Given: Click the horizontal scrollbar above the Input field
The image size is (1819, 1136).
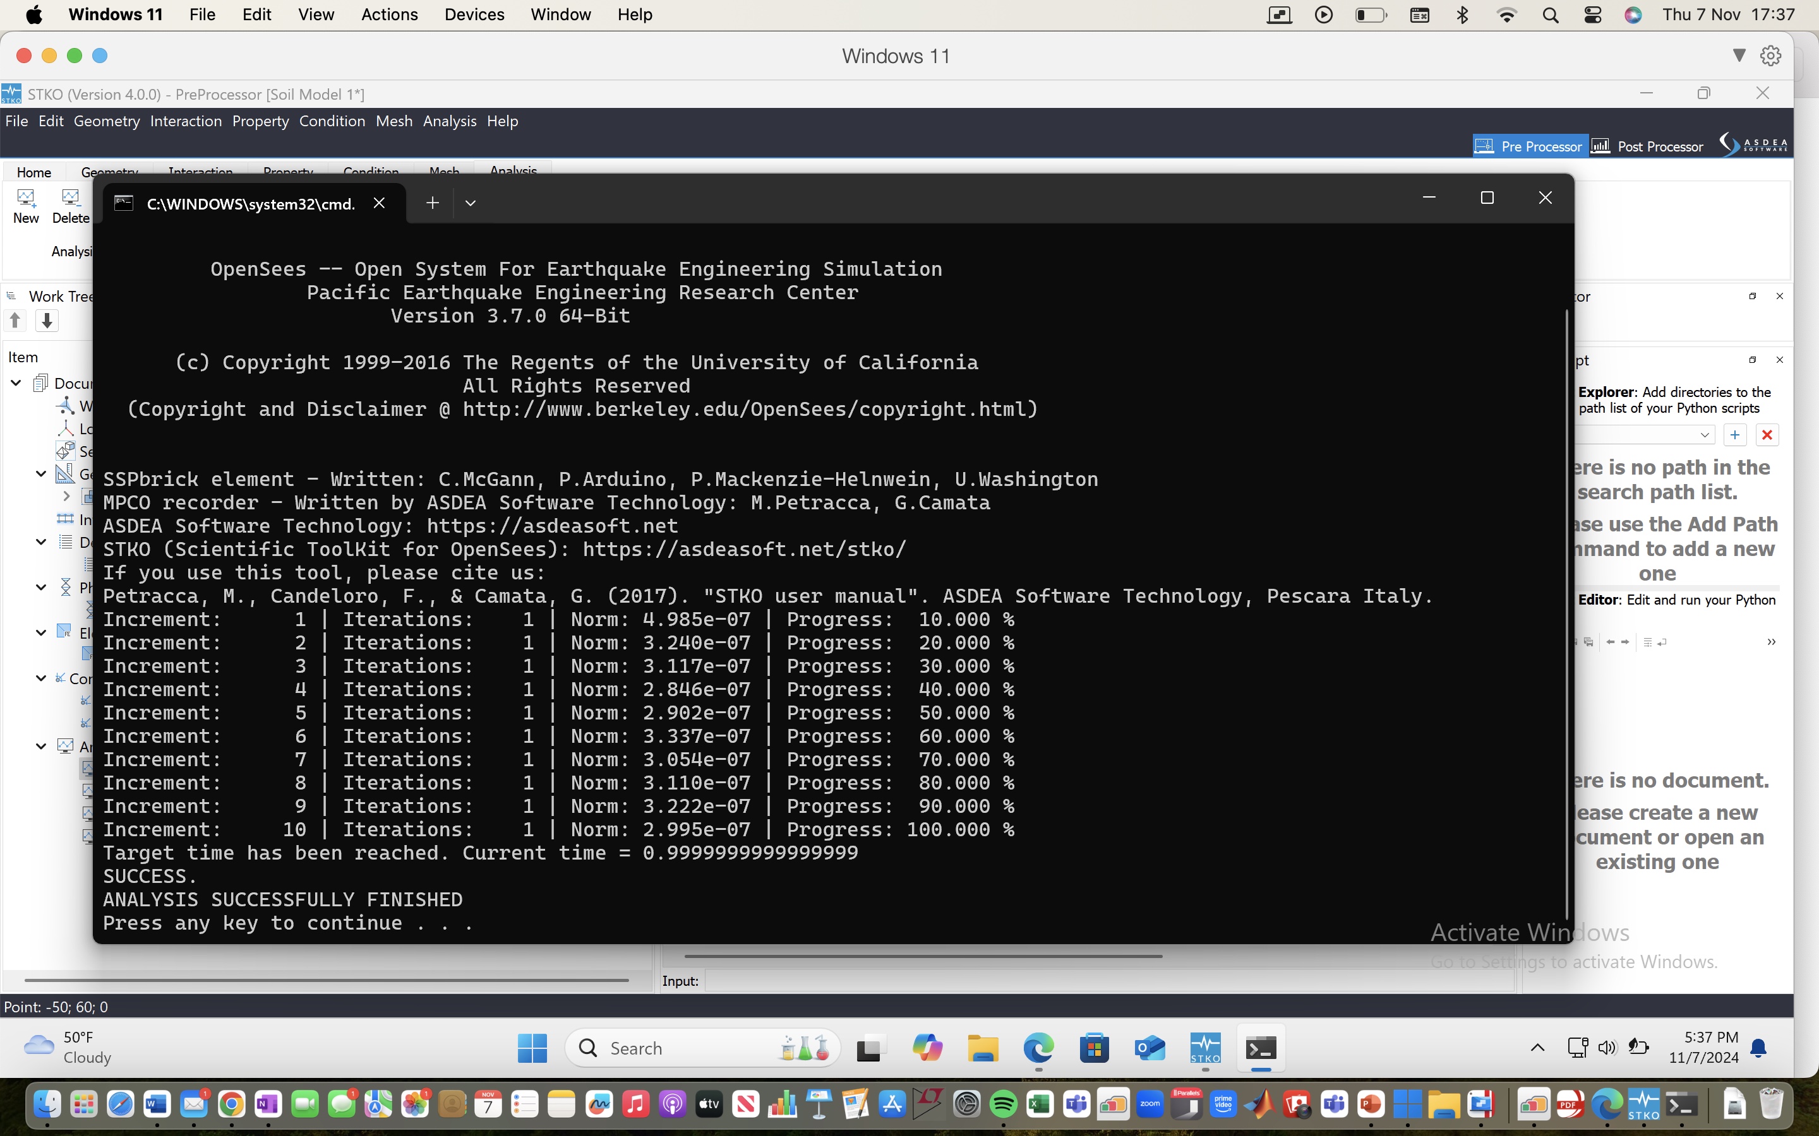Looking at the screenshot, I should [x=923, y=956].
